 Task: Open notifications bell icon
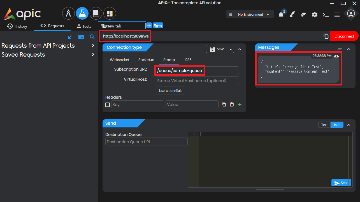281,15
